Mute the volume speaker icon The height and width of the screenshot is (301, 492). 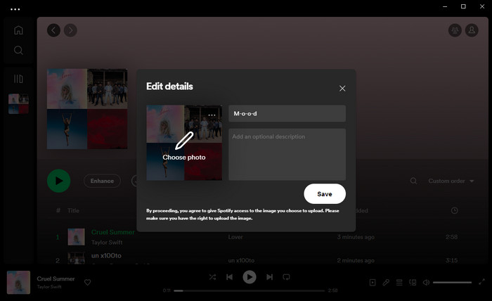(426, 283)
